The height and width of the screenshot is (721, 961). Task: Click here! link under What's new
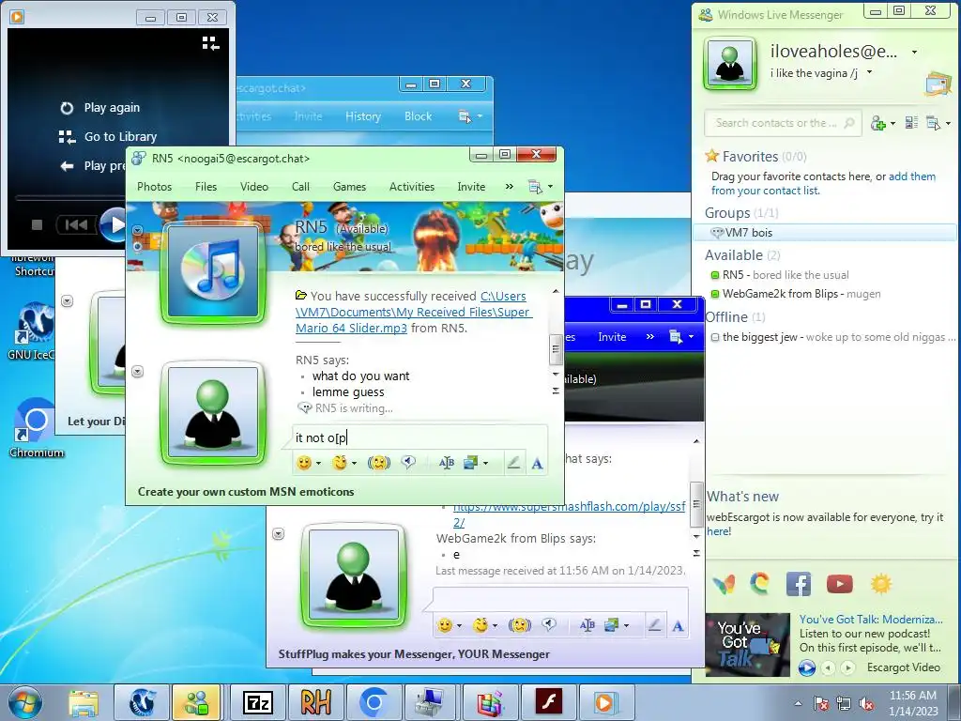719,531
